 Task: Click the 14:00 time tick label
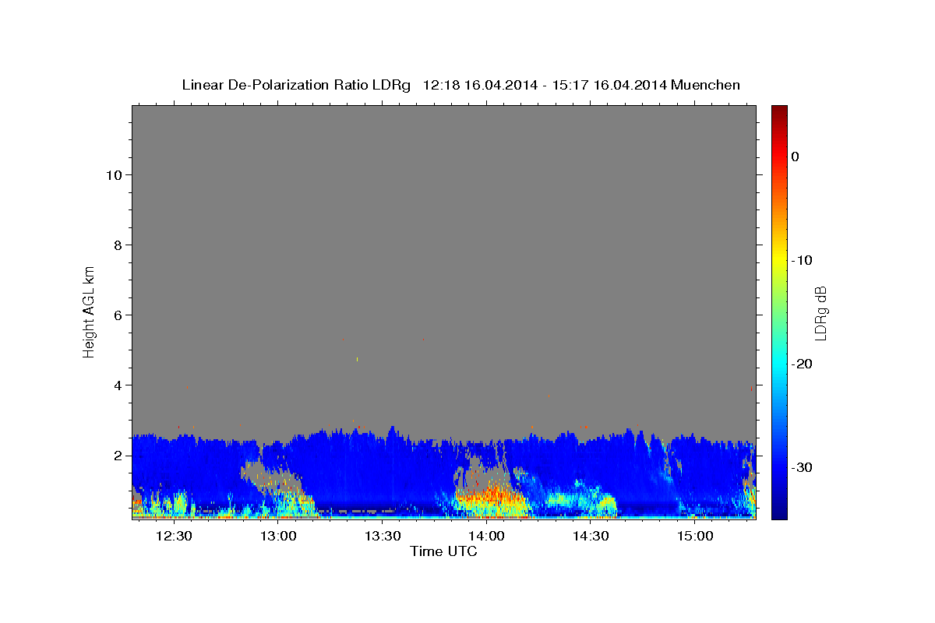[x=487, y=536]
